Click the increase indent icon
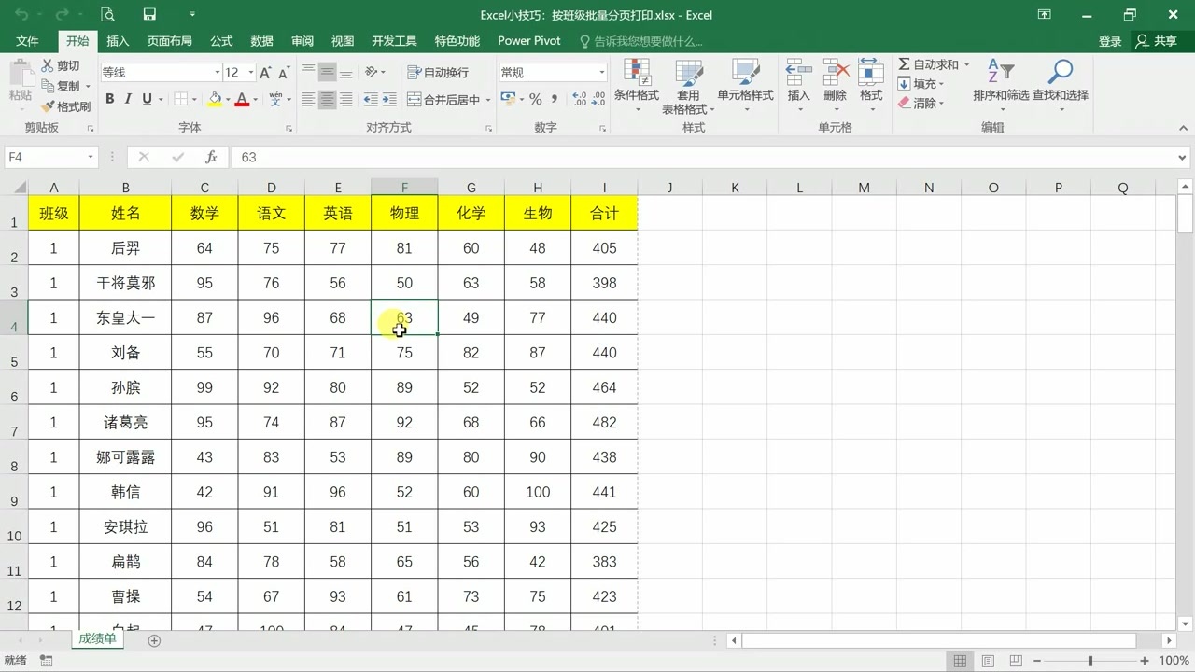1195x672 pixels. 388,99
